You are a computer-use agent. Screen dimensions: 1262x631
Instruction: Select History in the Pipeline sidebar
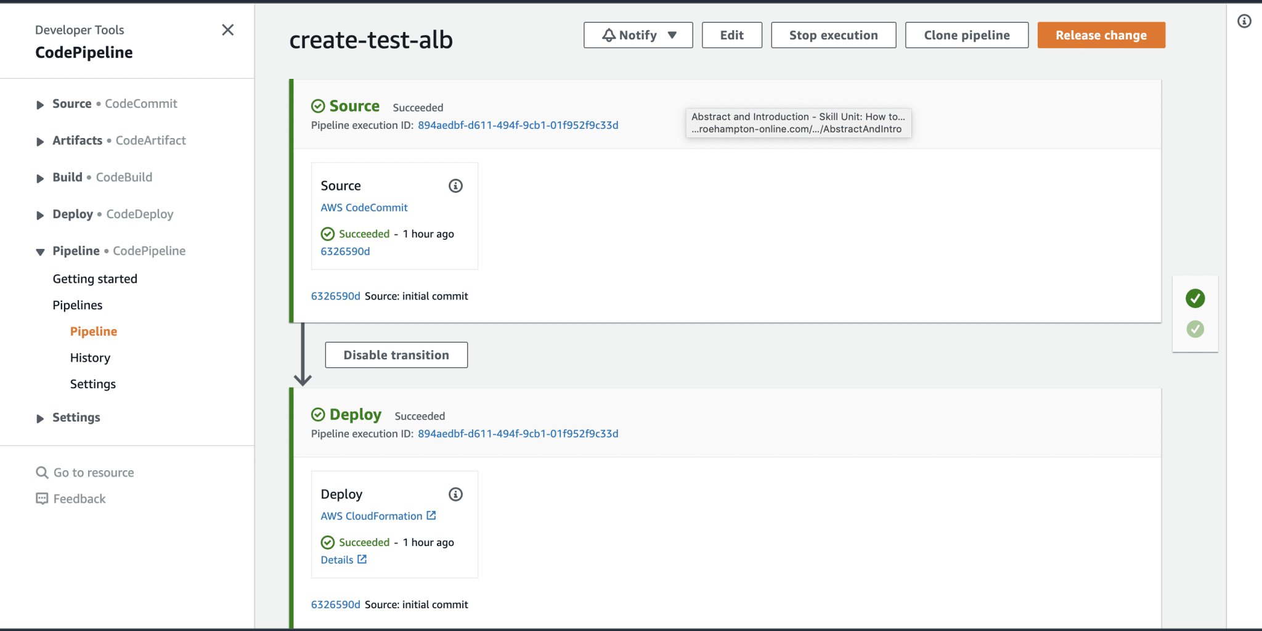coord(90,357)
